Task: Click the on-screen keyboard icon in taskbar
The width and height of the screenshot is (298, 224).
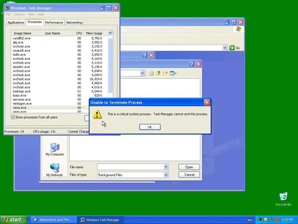Action: point(250,220)
